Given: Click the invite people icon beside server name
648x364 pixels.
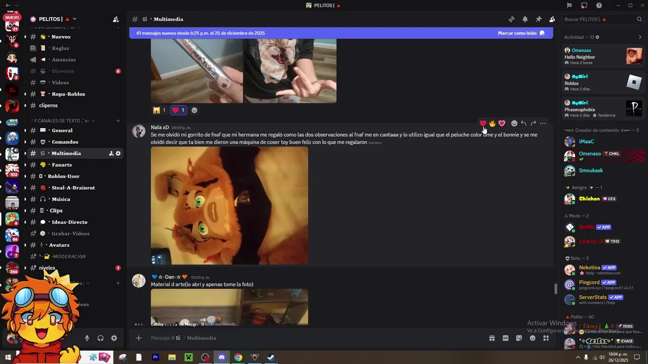Looking at the screenshot, I should coord(116,19).
